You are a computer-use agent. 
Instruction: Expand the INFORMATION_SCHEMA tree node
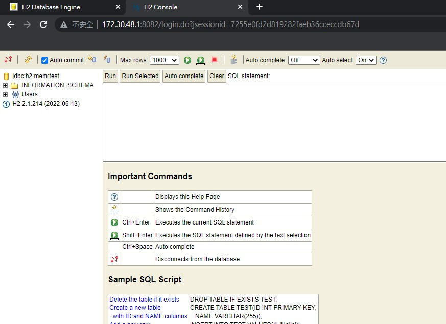tap(5, 86)
